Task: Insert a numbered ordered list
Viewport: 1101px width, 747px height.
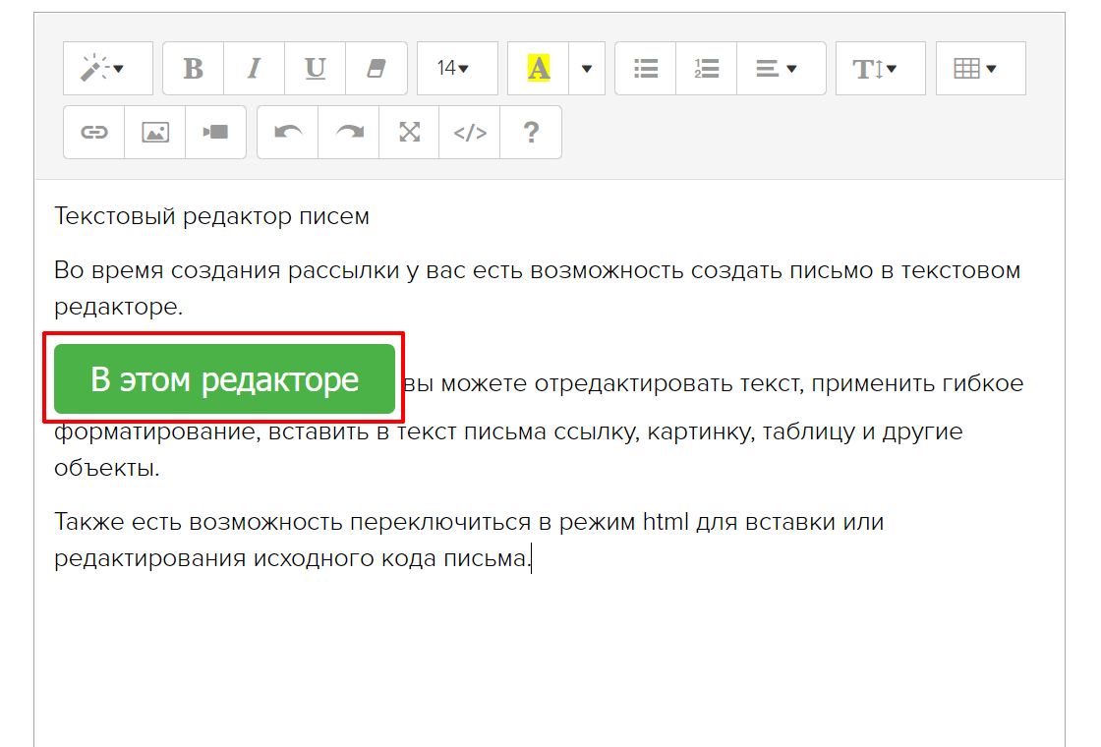Action: pyautogui.click(x=707, y=69)
